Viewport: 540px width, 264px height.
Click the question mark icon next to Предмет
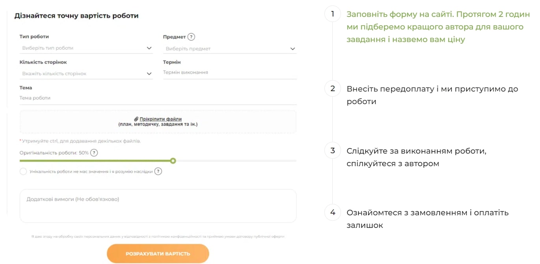(x=192, y=37)
